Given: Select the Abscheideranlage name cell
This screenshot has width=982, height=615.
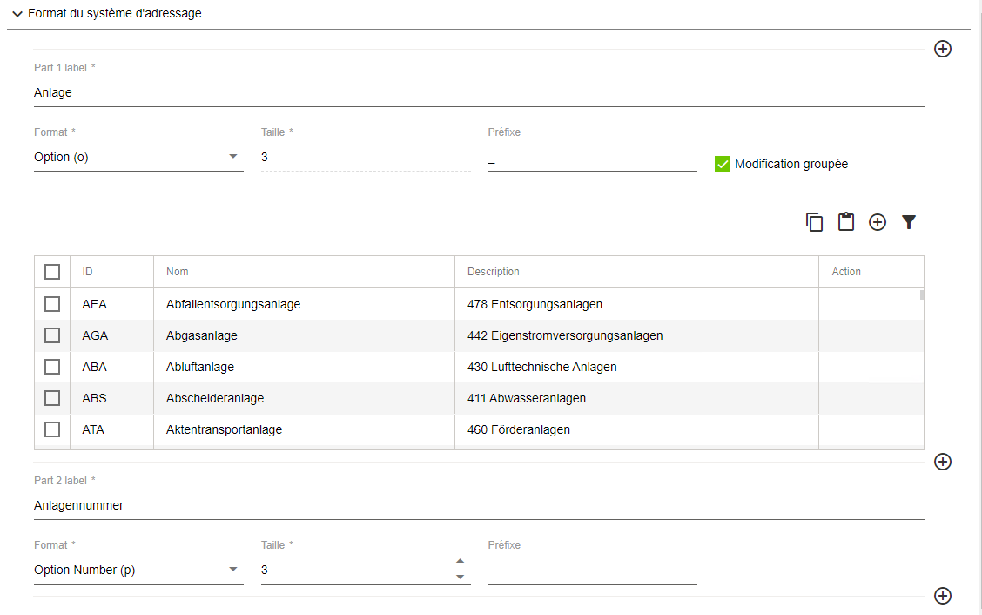Looking at the screenshot, I should [x=305, y=398].
